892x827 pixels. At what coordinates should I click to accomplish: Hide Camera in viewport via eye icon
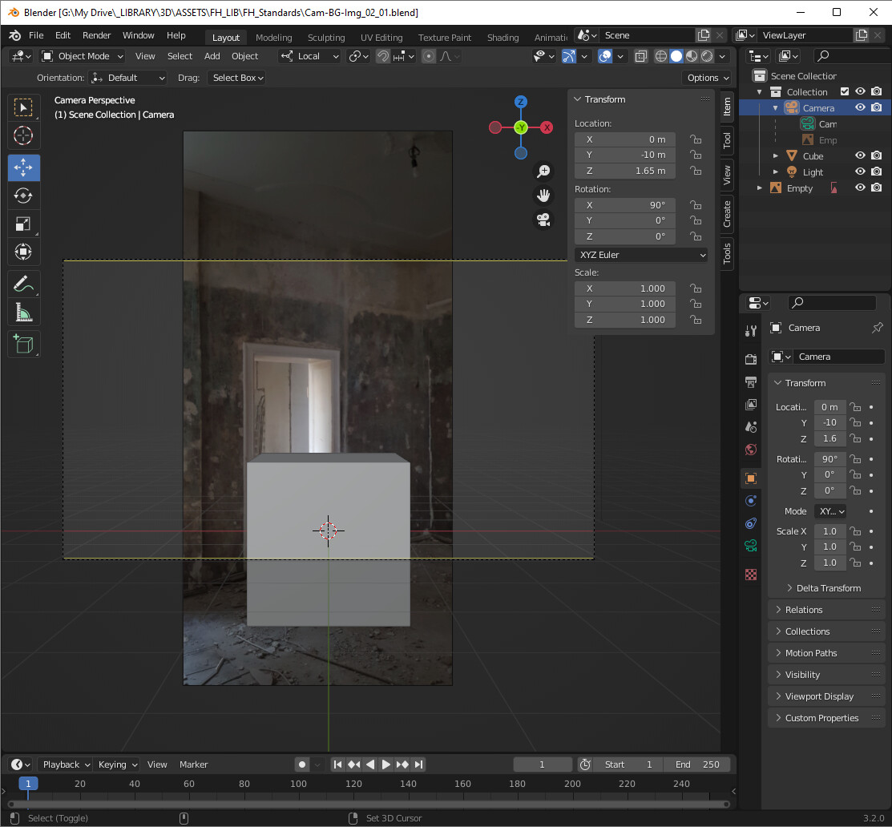click(860, 107)
